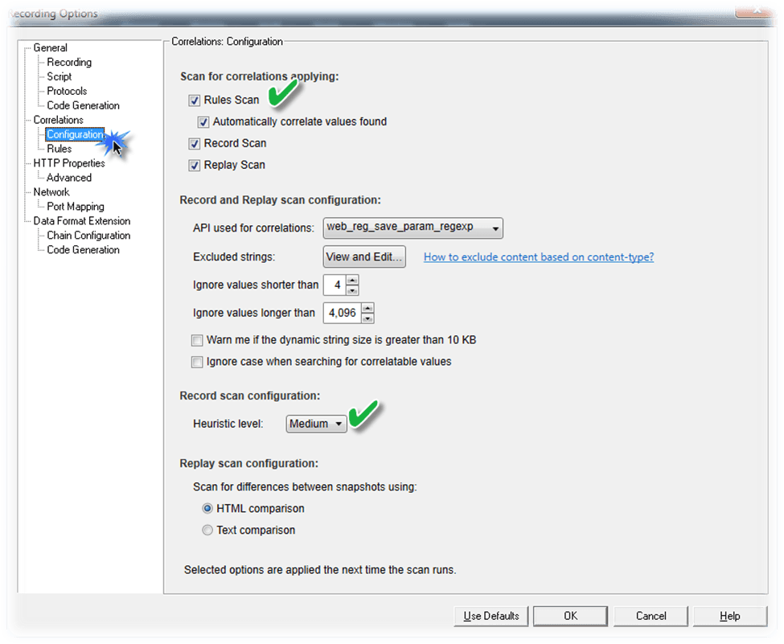Check Warn me if dynamic string exceeds 10 KB

pos(197,340)
